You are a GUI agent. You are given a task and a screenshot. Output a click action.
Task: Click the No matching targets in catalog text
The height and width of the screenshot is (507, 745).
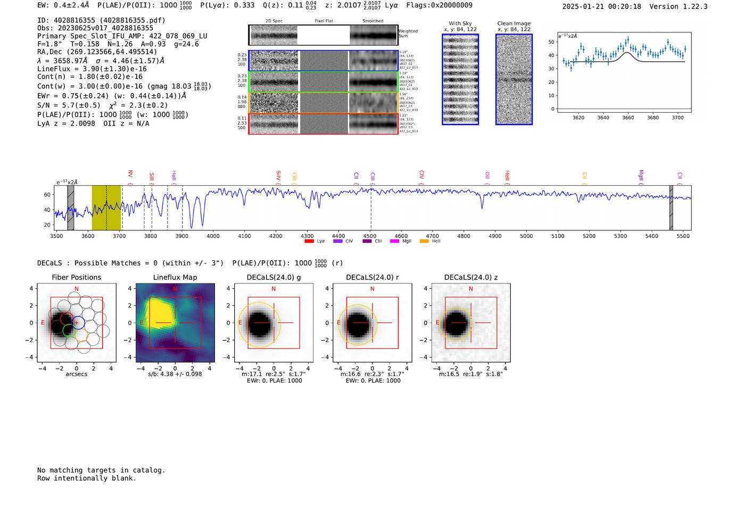(x=101, y=470)
